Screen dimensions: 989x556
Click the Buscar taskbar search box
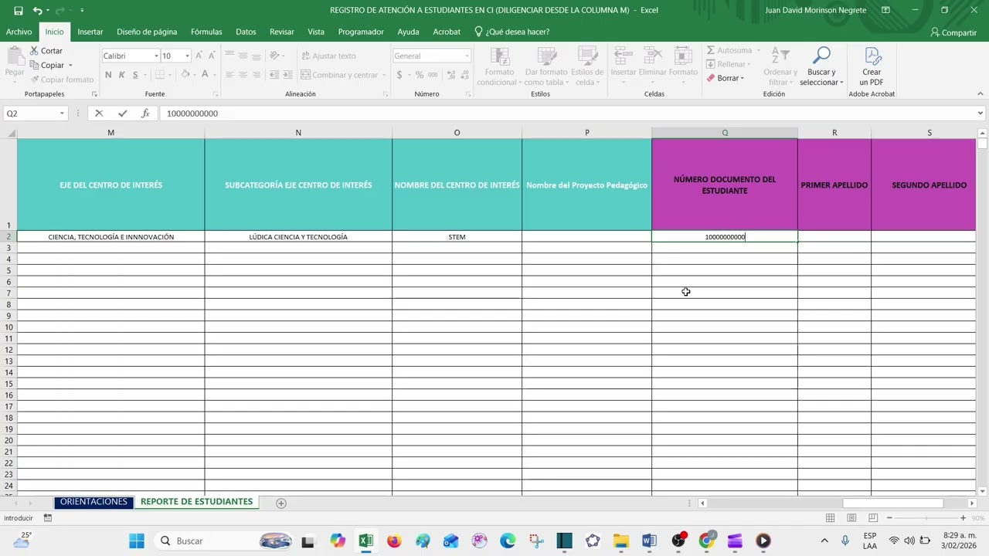click(224, 541)
